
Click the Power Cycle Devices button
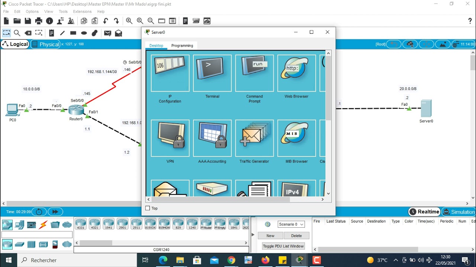click(x=39, y=212)
